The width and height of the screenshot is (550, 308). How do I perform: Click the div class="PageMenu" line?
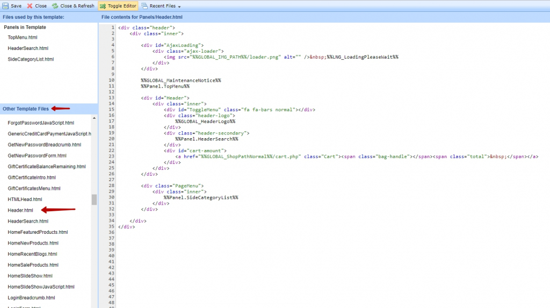point(172,186)
